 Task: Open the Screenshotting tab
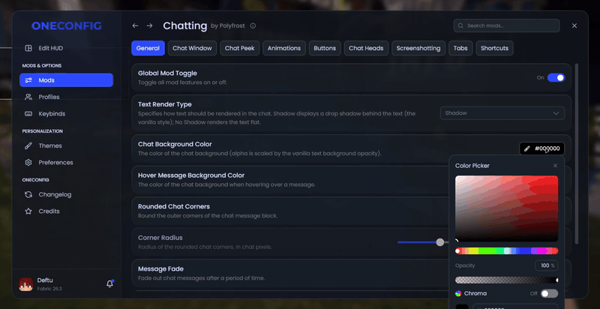click(418, 48)
